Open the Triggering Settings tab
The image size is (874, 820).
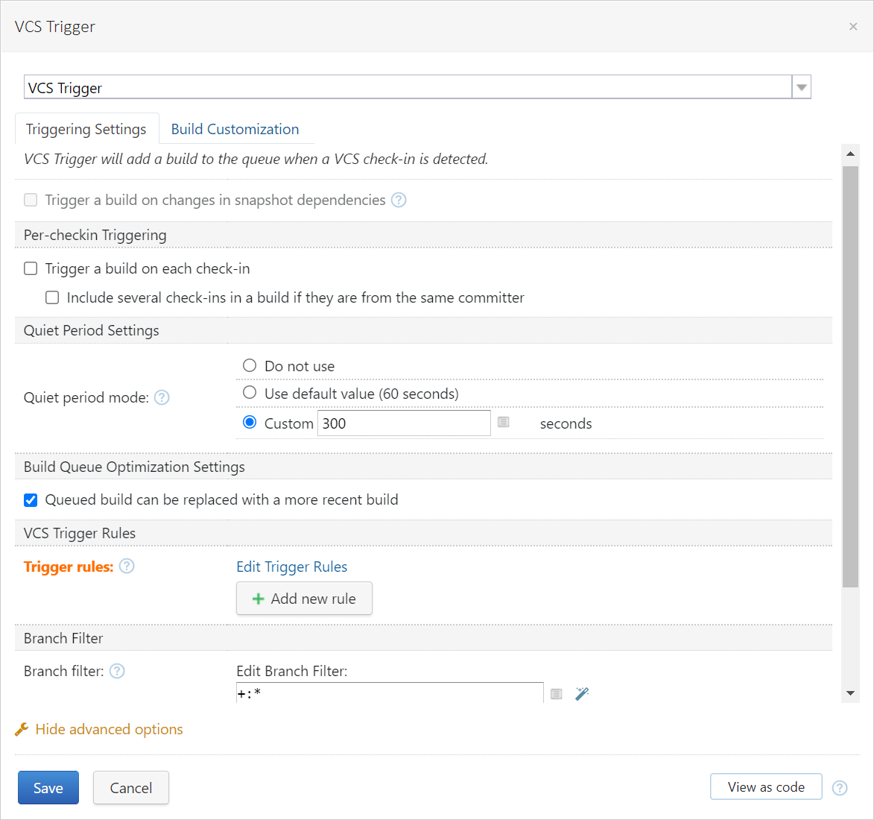(86, 128)
